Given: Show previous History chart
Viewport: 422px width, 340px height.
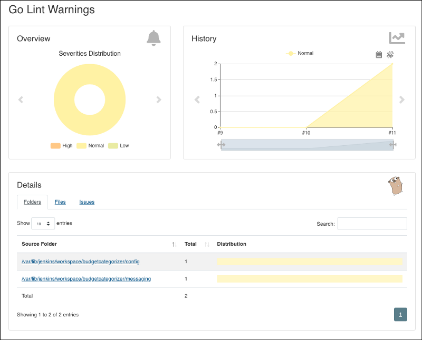Looking at the screenshot, I should [197, 99].
